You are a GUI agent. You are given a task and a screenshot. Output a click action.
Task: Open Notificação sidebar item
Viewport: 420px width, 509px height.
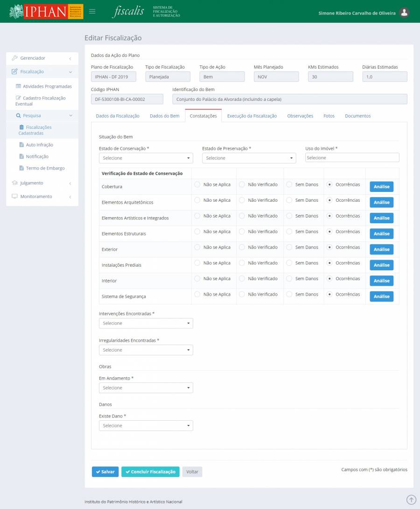(37, 156)
